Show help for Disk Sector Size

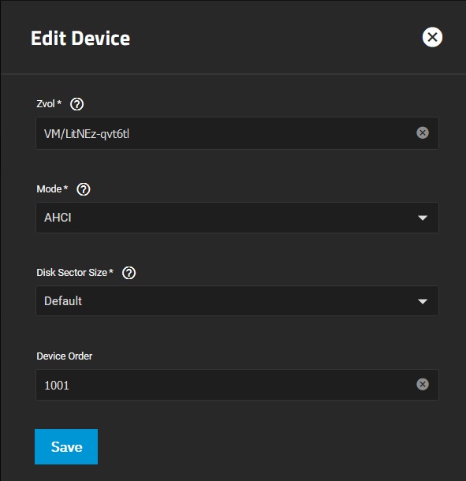[129, 273]
